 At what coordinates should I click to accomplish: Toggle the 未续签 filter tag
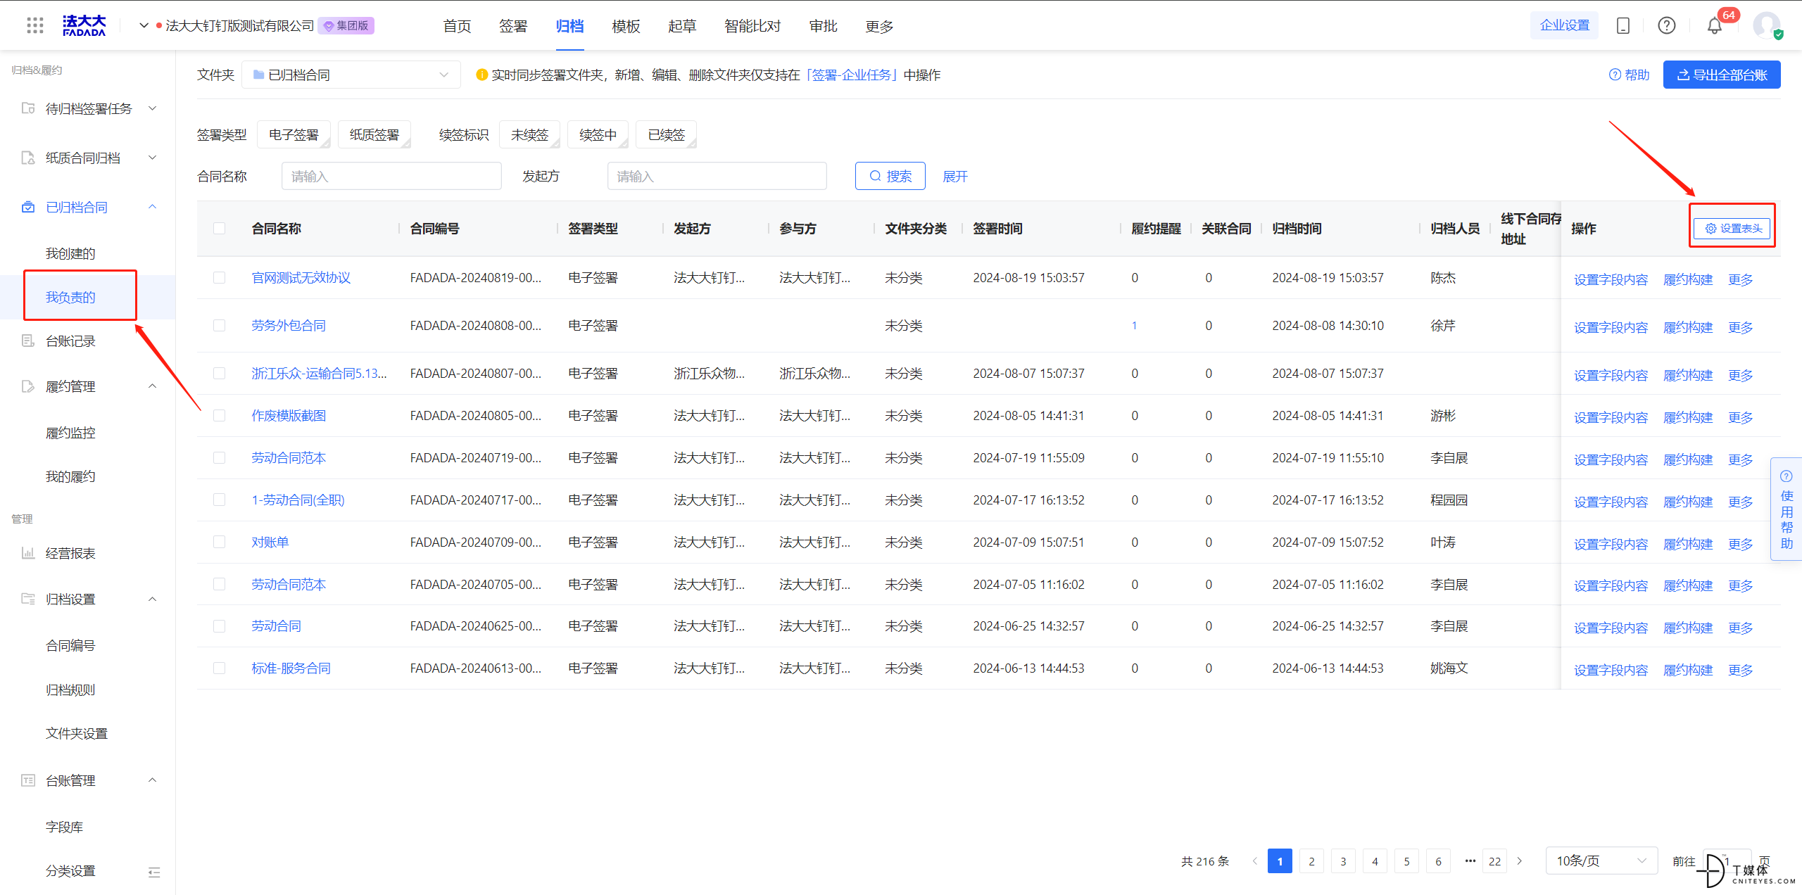pos(529,134)
